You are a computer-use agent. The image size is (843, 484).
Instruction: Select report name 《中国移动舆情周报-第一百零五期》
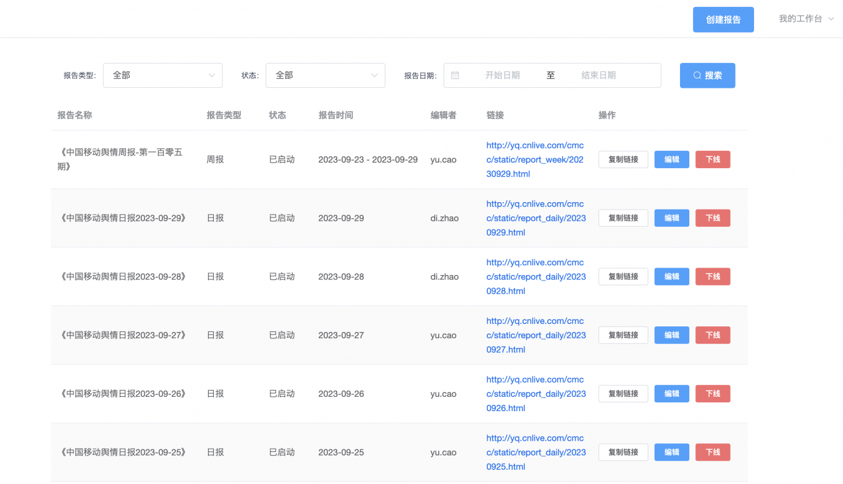[120, 159]
